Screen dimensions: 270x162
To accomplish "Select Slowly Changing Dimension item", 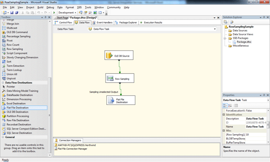I will click(22, 57).
